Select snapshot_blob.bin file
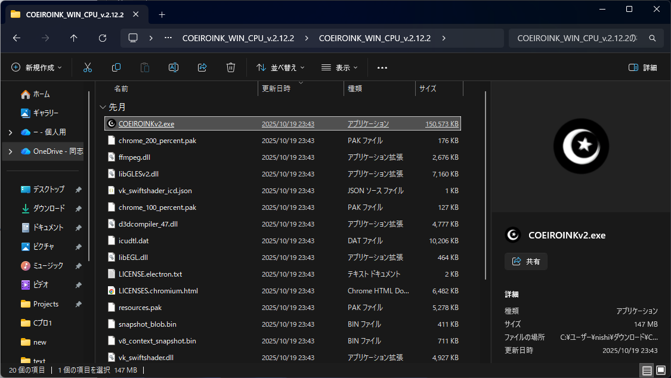 pyautogui.click(x=283, y=324)
